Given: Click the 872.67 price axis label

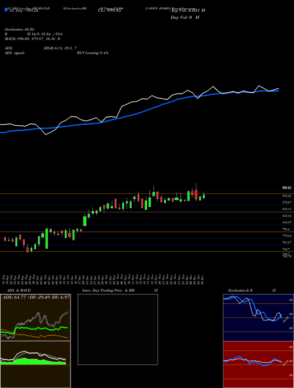Looking at the screenshot, I should tap(287, 202).
